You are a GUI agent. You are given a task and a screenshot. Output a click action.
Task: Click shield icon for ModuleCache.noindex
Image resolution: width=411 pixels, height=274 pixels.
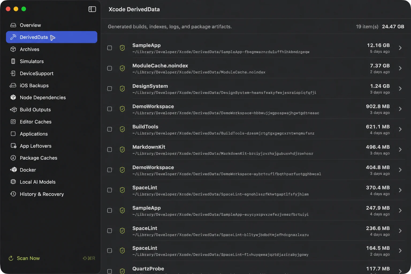(x=122, y=68)
